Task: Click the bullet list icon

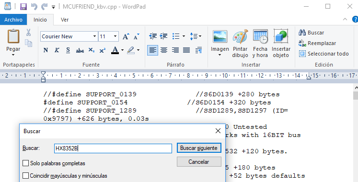Action: [x=176, y=36]
